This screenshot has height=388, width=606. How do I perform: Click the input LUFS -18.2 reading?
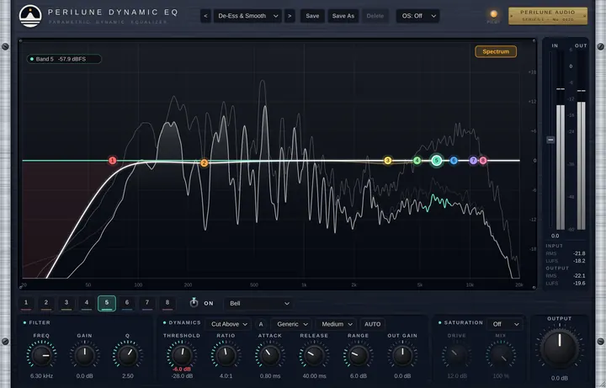(579, 261)
